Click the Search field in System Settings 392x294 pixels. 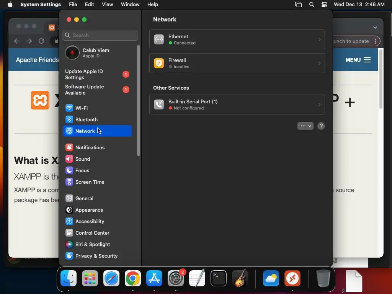pos(100,35)
